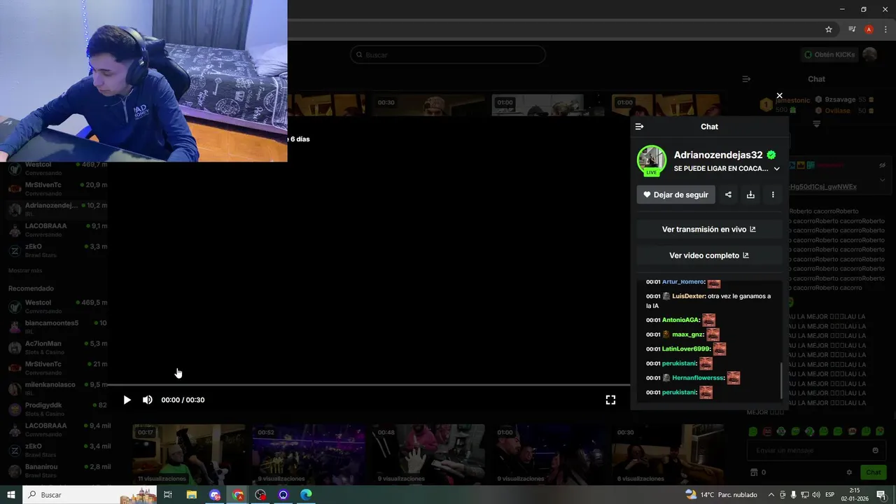Open the three-dot more options menu
896x504 pixels.
point(773,195)
